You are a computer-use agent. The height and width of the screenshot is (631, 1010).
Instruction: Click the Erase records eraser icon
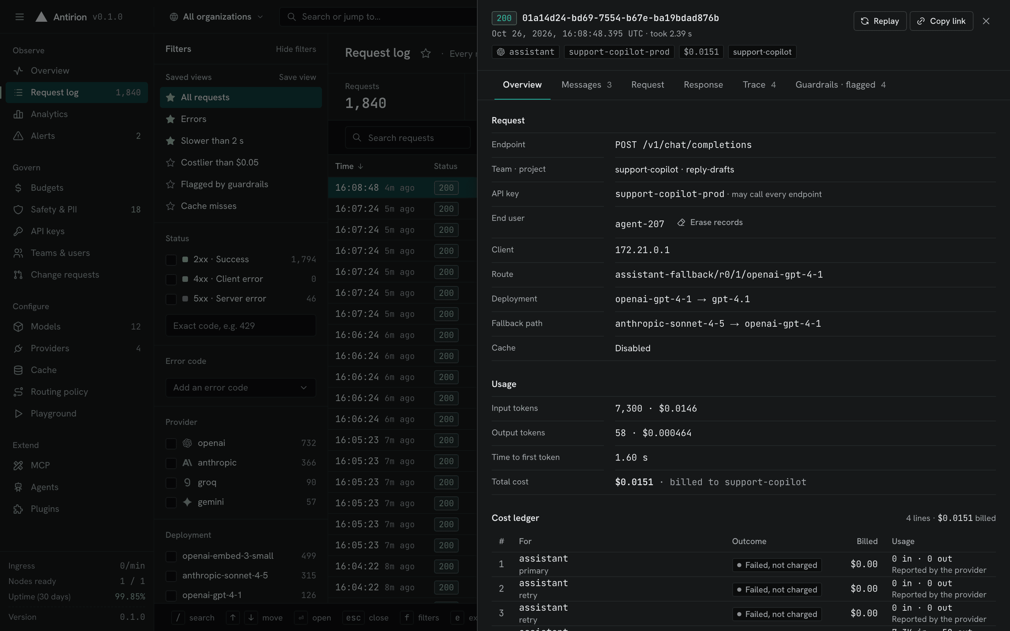(x=681, y=223)
